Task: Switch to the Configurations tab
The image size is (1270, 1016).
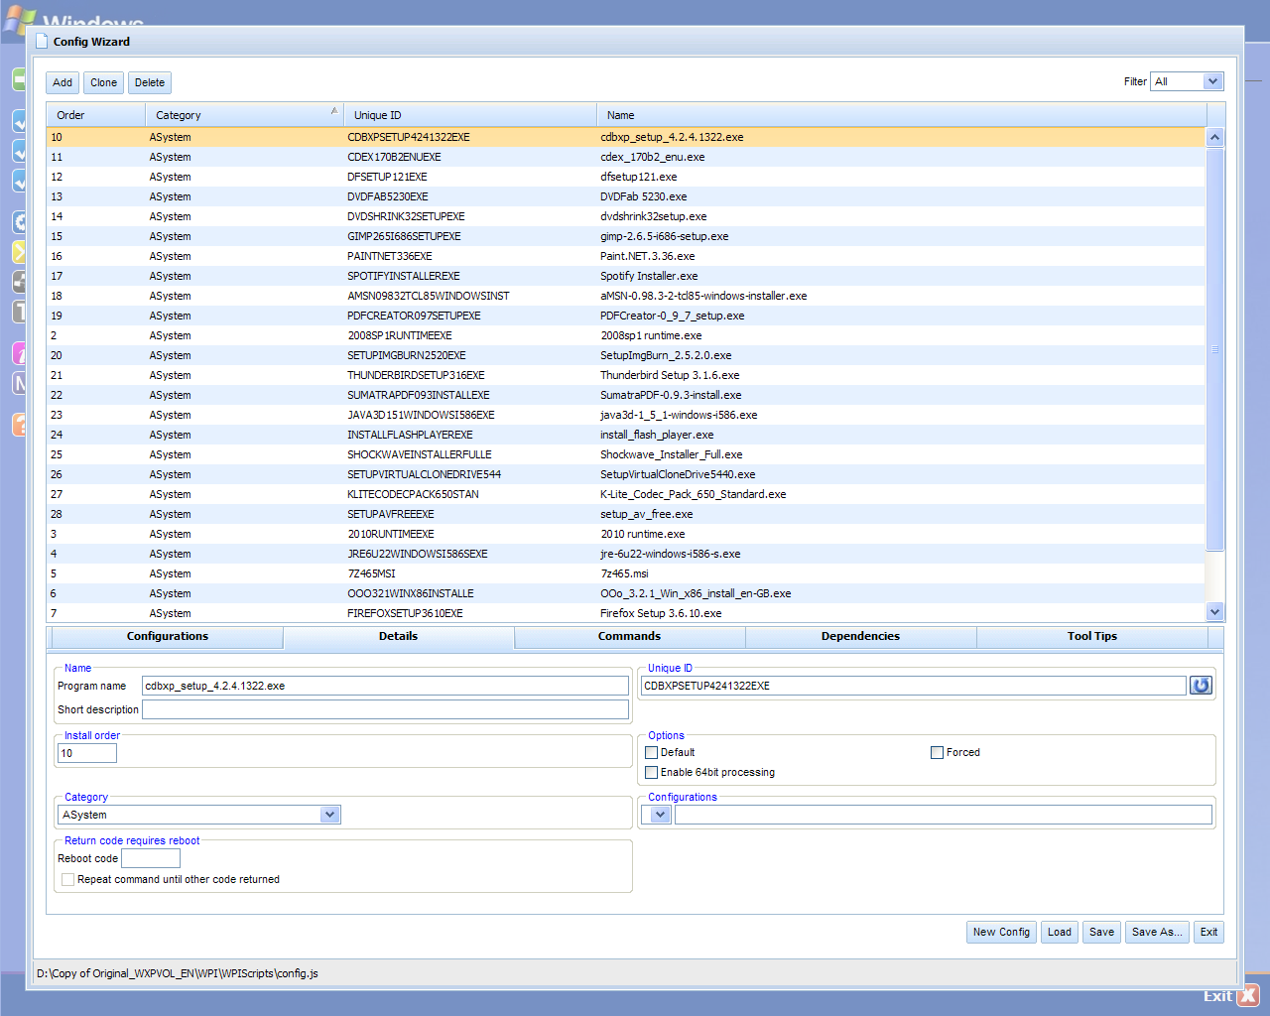Action: (168, 637)
